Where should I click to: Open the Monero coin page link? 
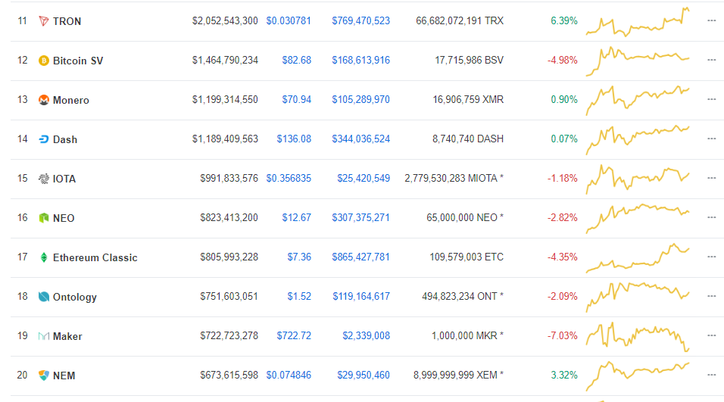[70, 100]
